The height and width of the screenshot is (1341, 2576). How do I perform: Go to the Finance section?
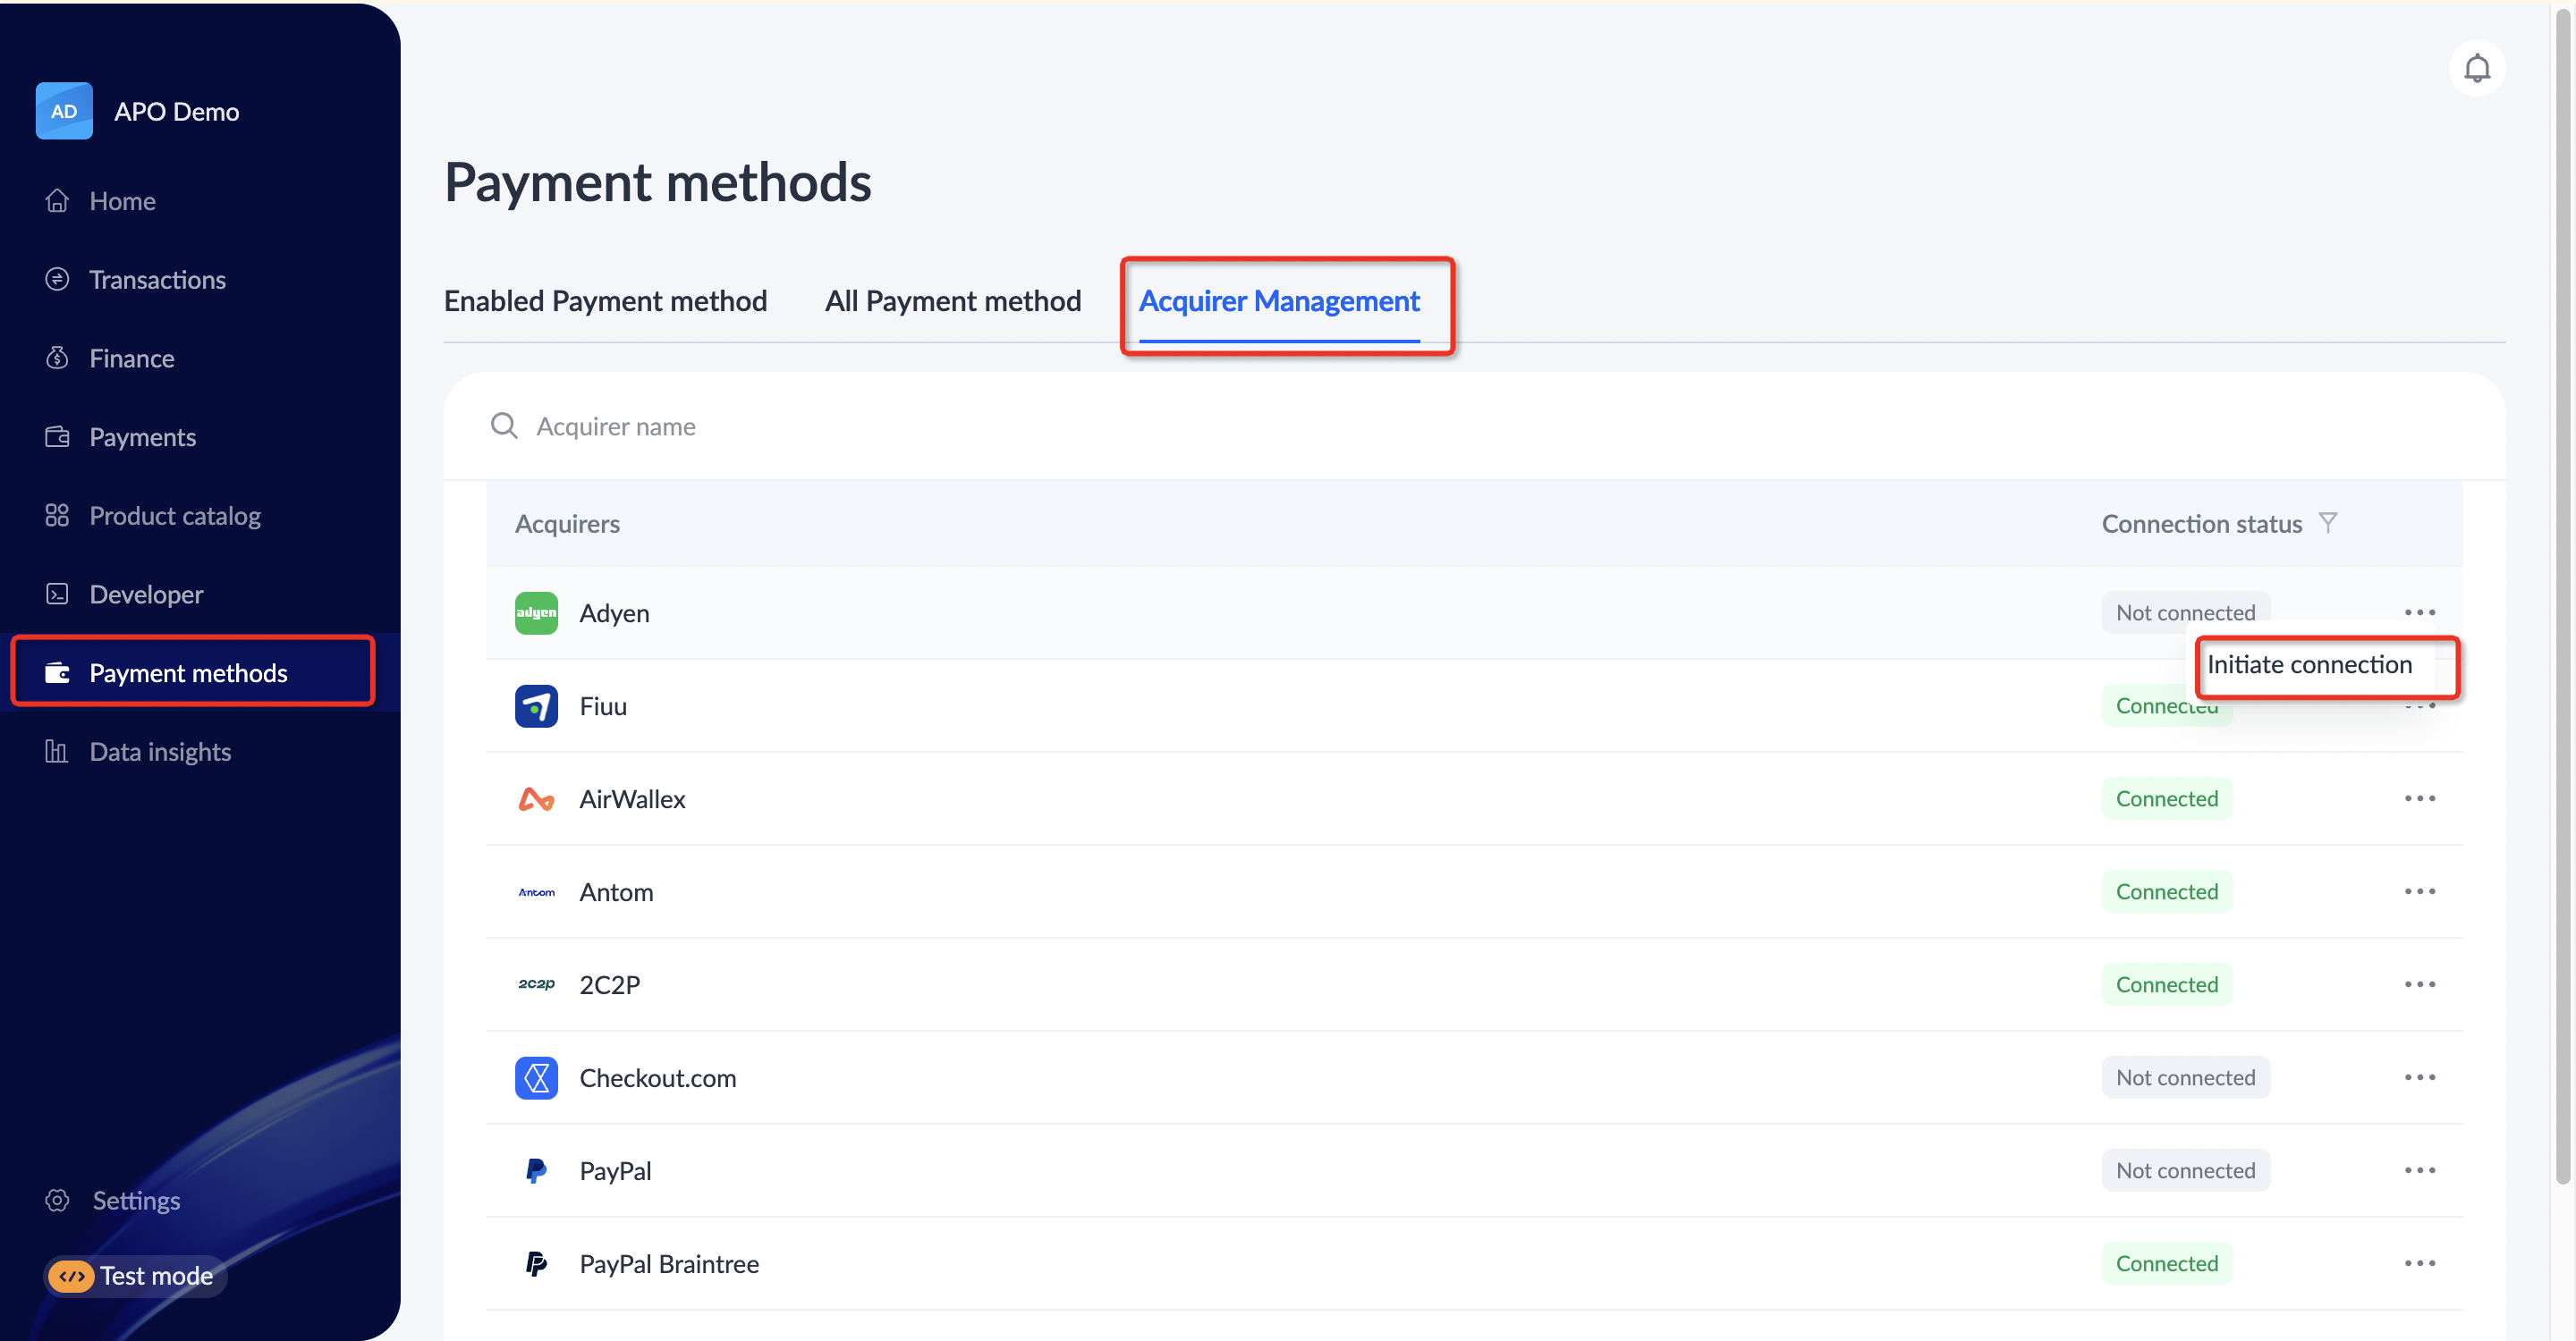click(131, 358)
